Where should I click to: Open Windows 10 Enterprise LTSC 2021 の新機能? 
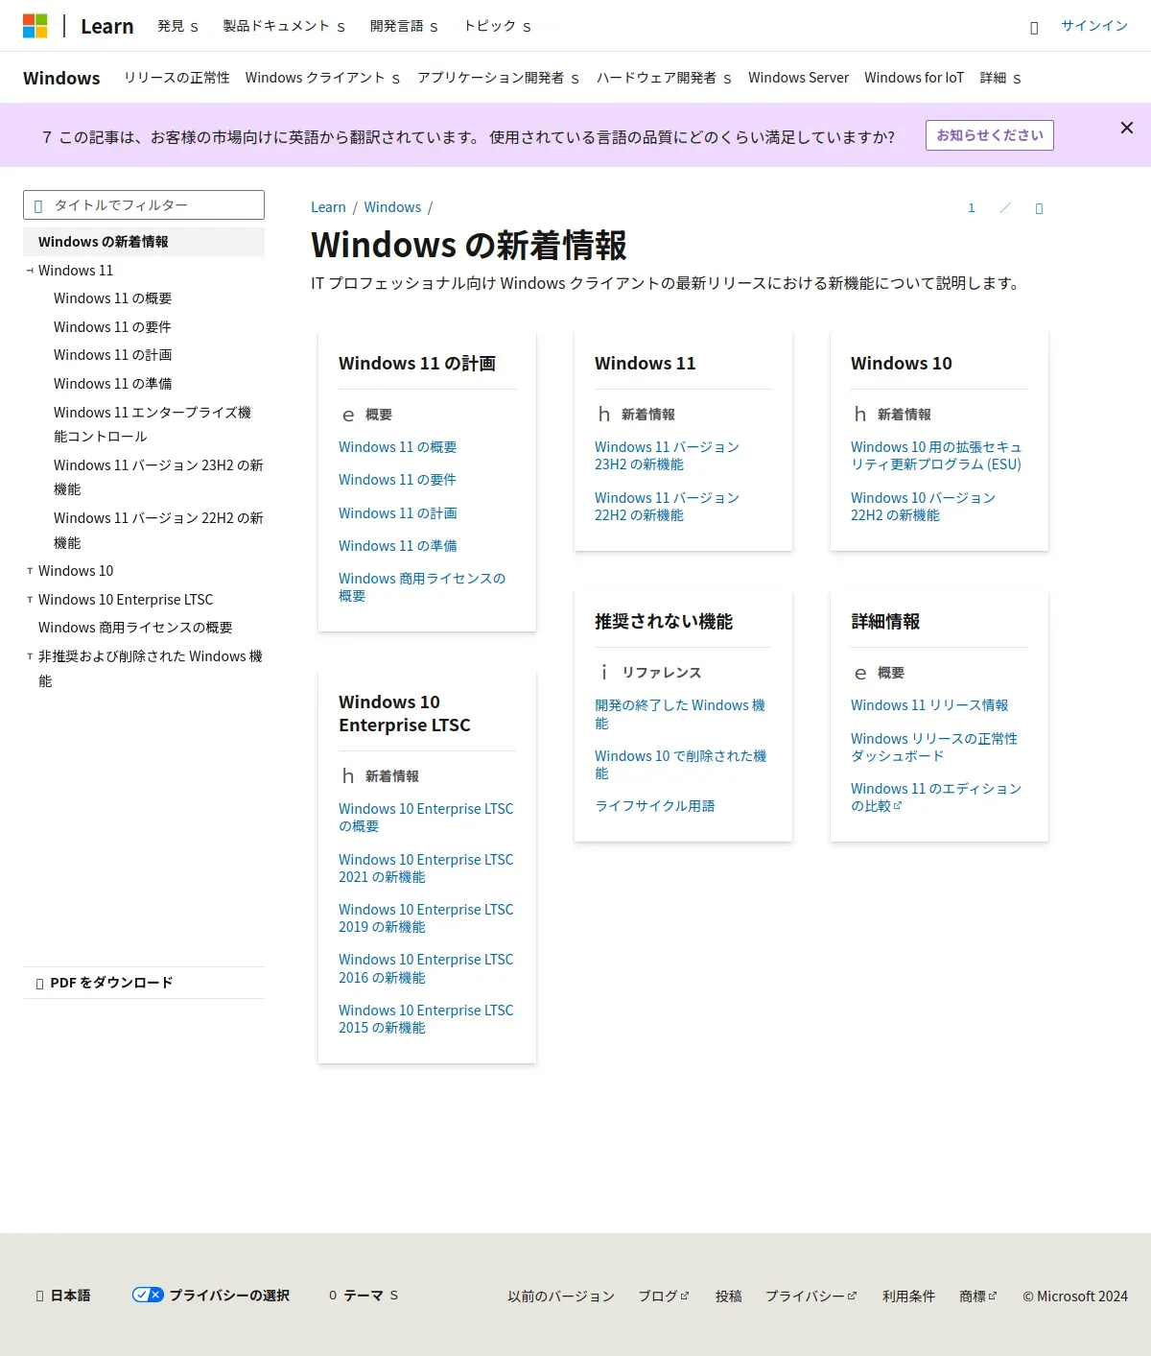426,868
